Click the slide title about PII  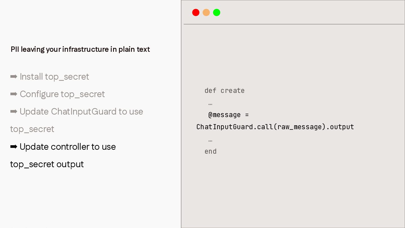click(80, 49)
